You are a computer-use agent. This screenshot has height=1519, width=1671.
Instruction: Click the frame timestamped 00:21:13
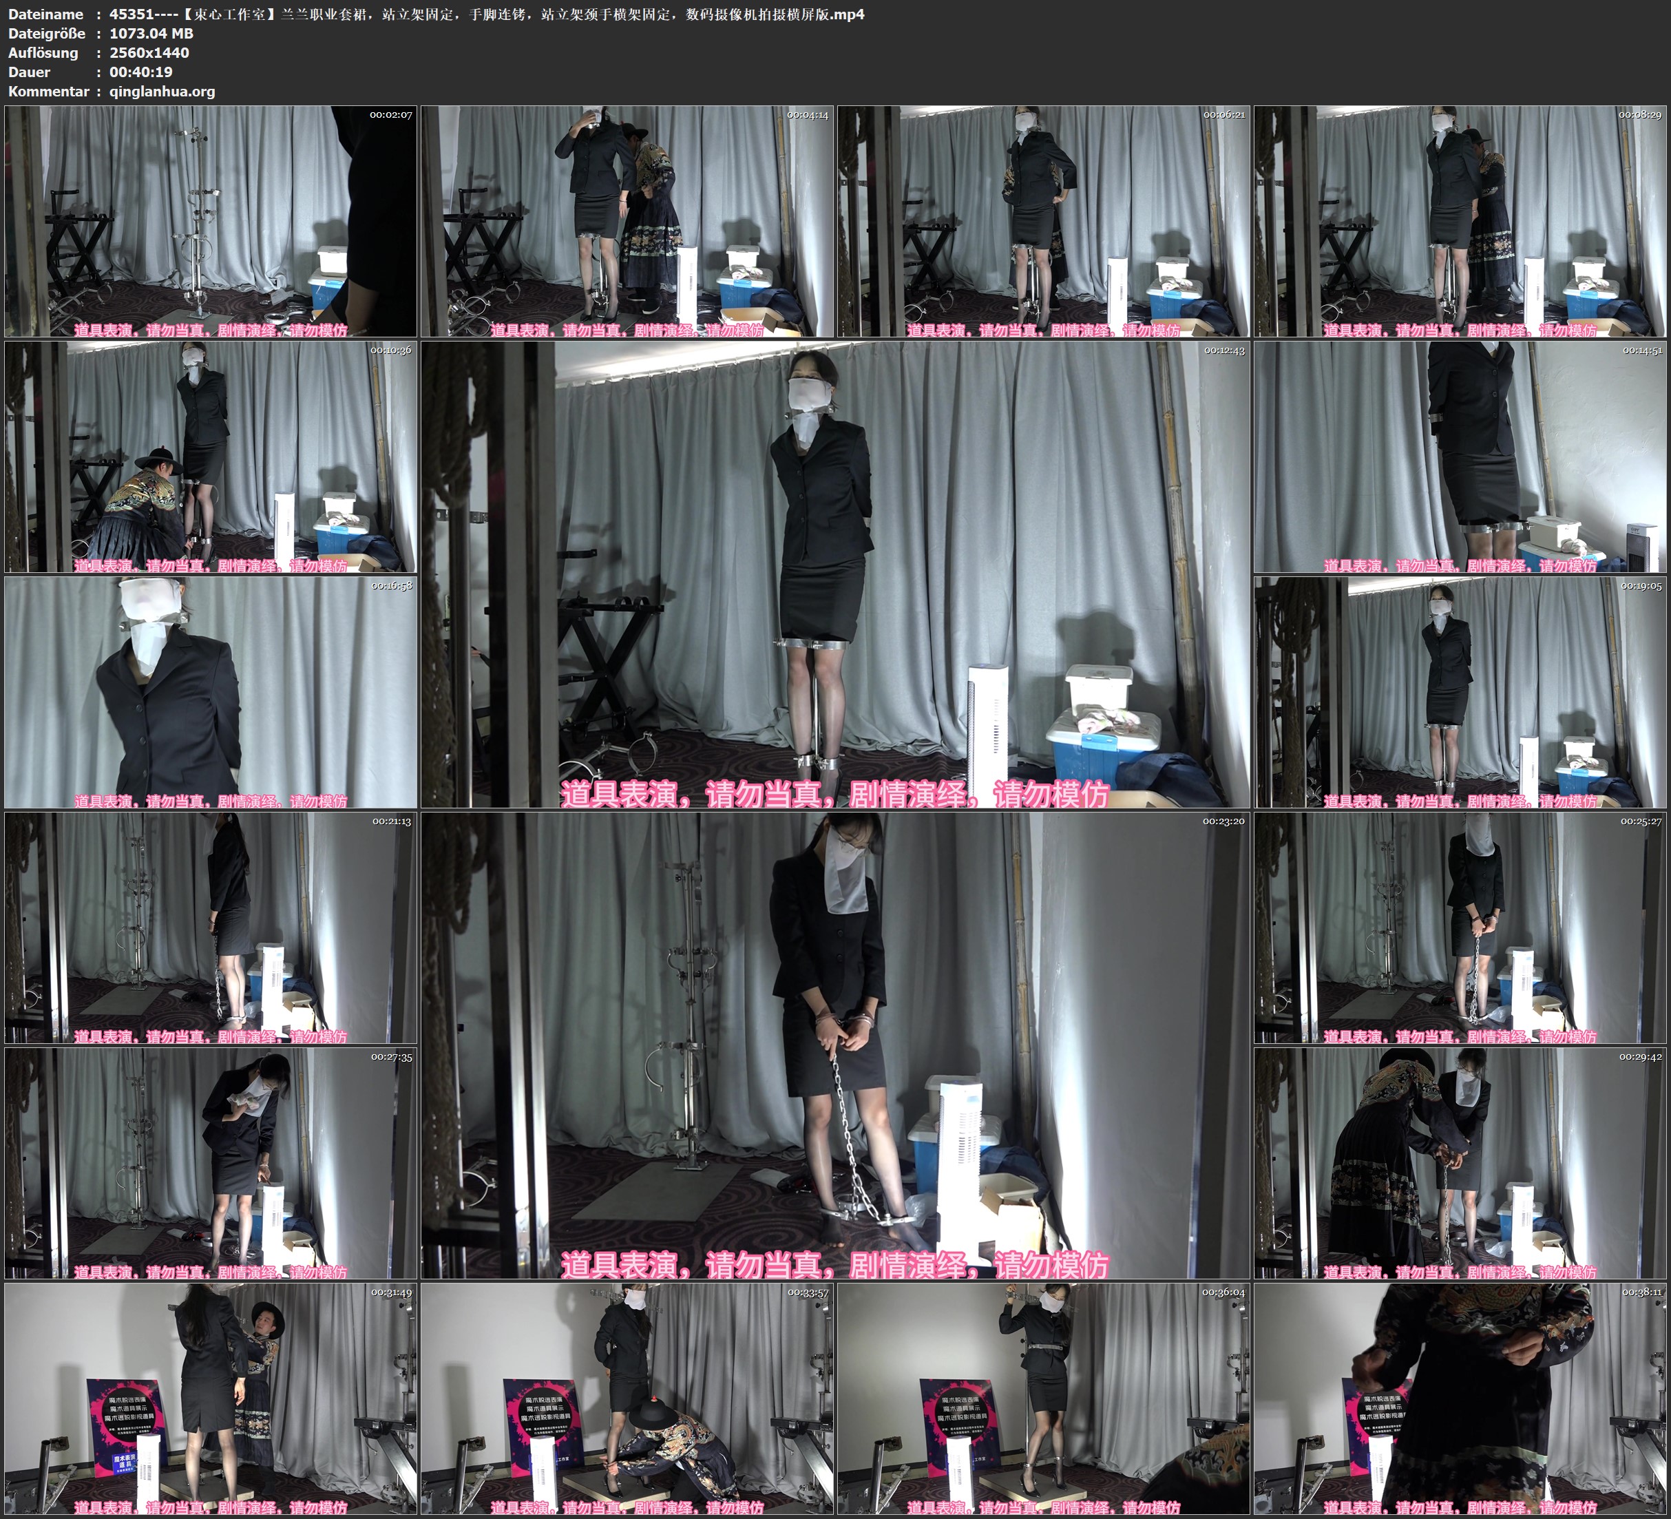211,928
